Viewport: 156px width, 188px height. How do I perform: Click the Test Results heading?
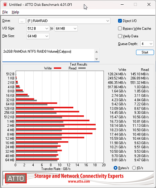tap(78, 64)
